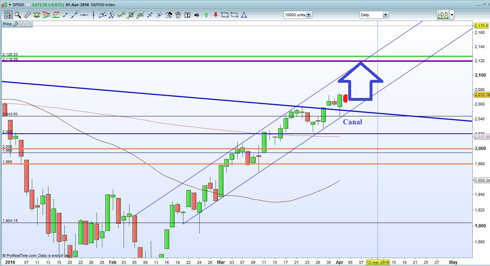Pick the ruler measurement tool
Viewport: 490px width, 266px height.
point(27,15)
